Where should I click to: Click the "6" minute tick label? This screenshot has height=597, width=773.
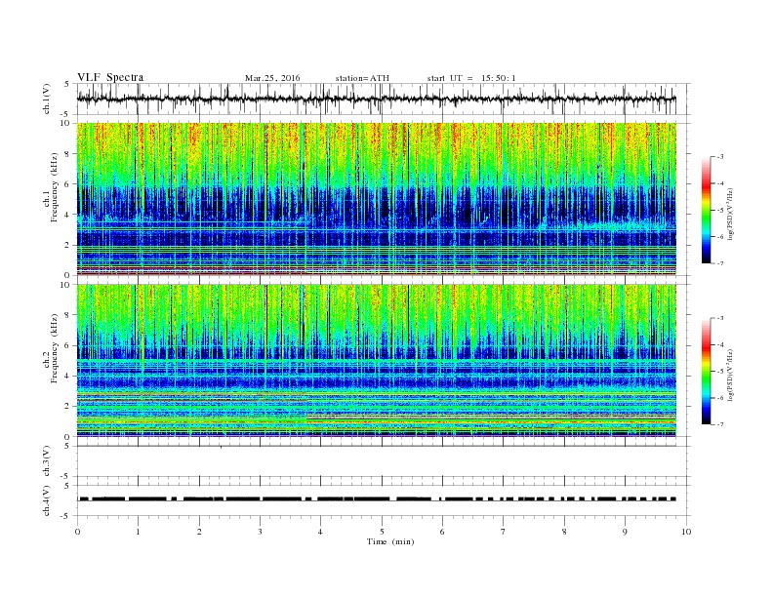(x=442, y=532)
